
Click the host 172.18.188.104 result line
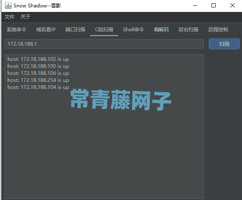38,87
